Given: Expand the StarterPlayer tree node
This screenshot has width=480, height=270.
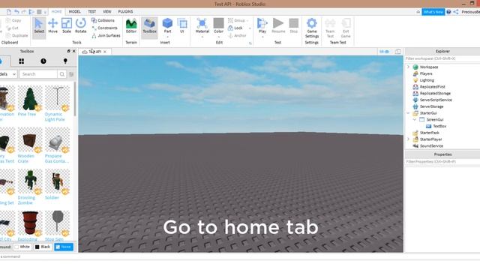Looking at the screenshot, I should click(x=408, y=139).
